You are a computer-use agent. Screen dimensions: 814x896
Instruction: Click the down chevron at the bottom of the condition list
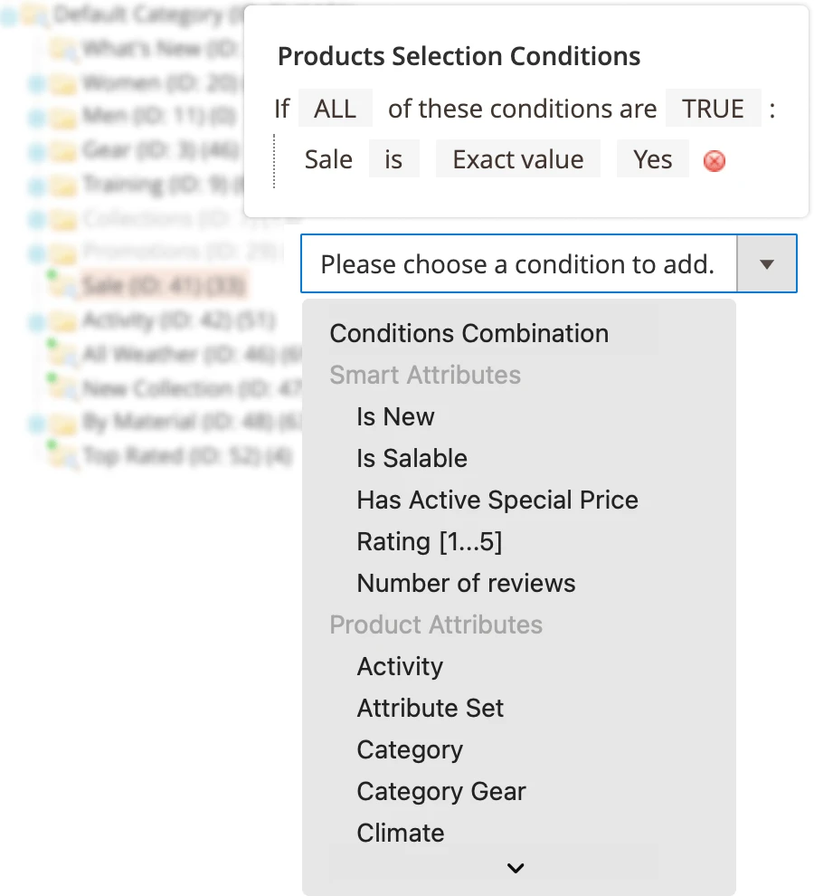(x=516, y=867)
